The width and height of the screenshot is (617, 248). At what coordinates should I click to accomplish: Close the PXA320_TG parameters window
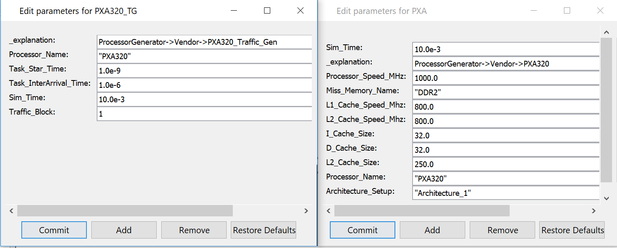click(x=300, y=11)
